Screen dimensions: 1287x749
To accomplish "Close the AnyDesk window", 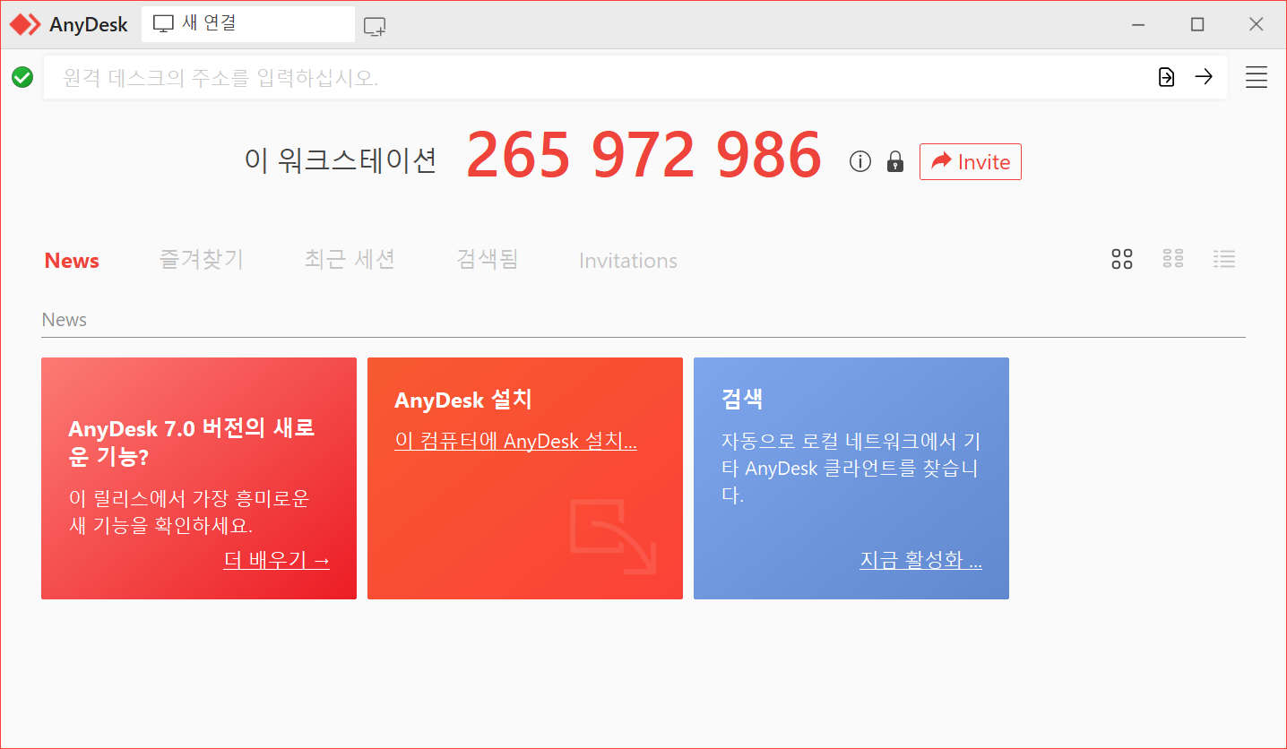I will pyautogui.click(x=1257, y=24).
